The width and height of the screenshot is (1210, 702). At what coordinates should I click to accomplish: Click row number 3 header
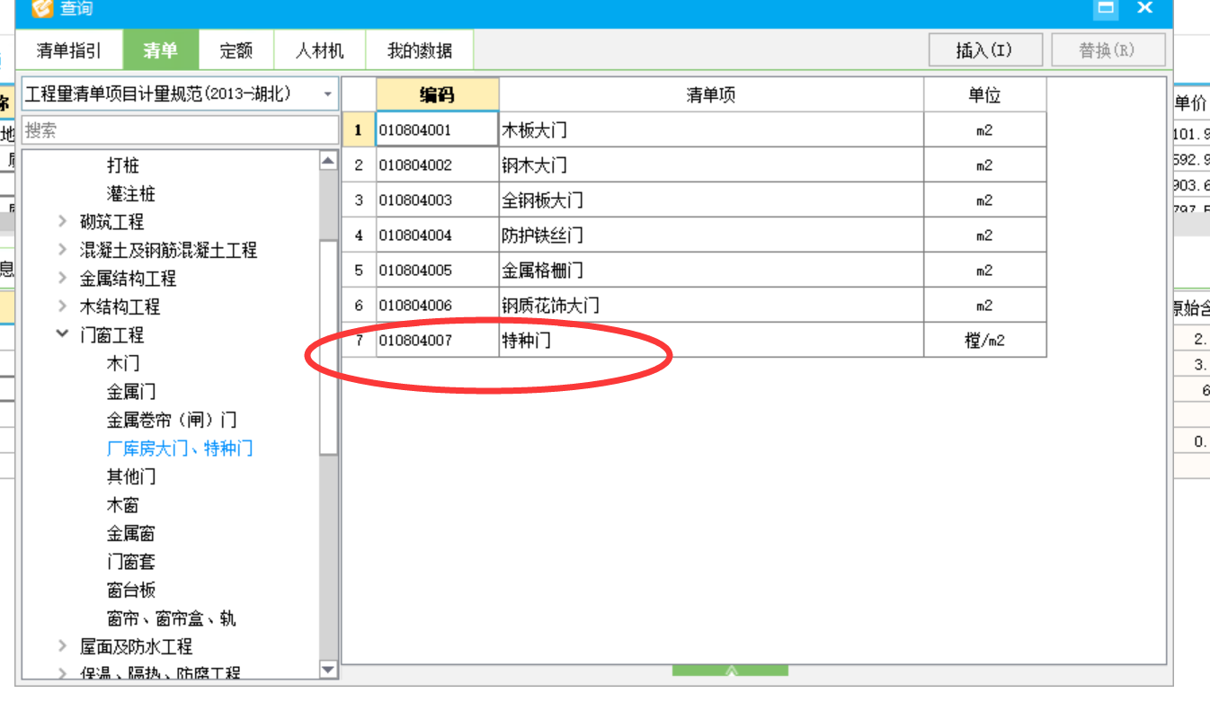(359, 200)
